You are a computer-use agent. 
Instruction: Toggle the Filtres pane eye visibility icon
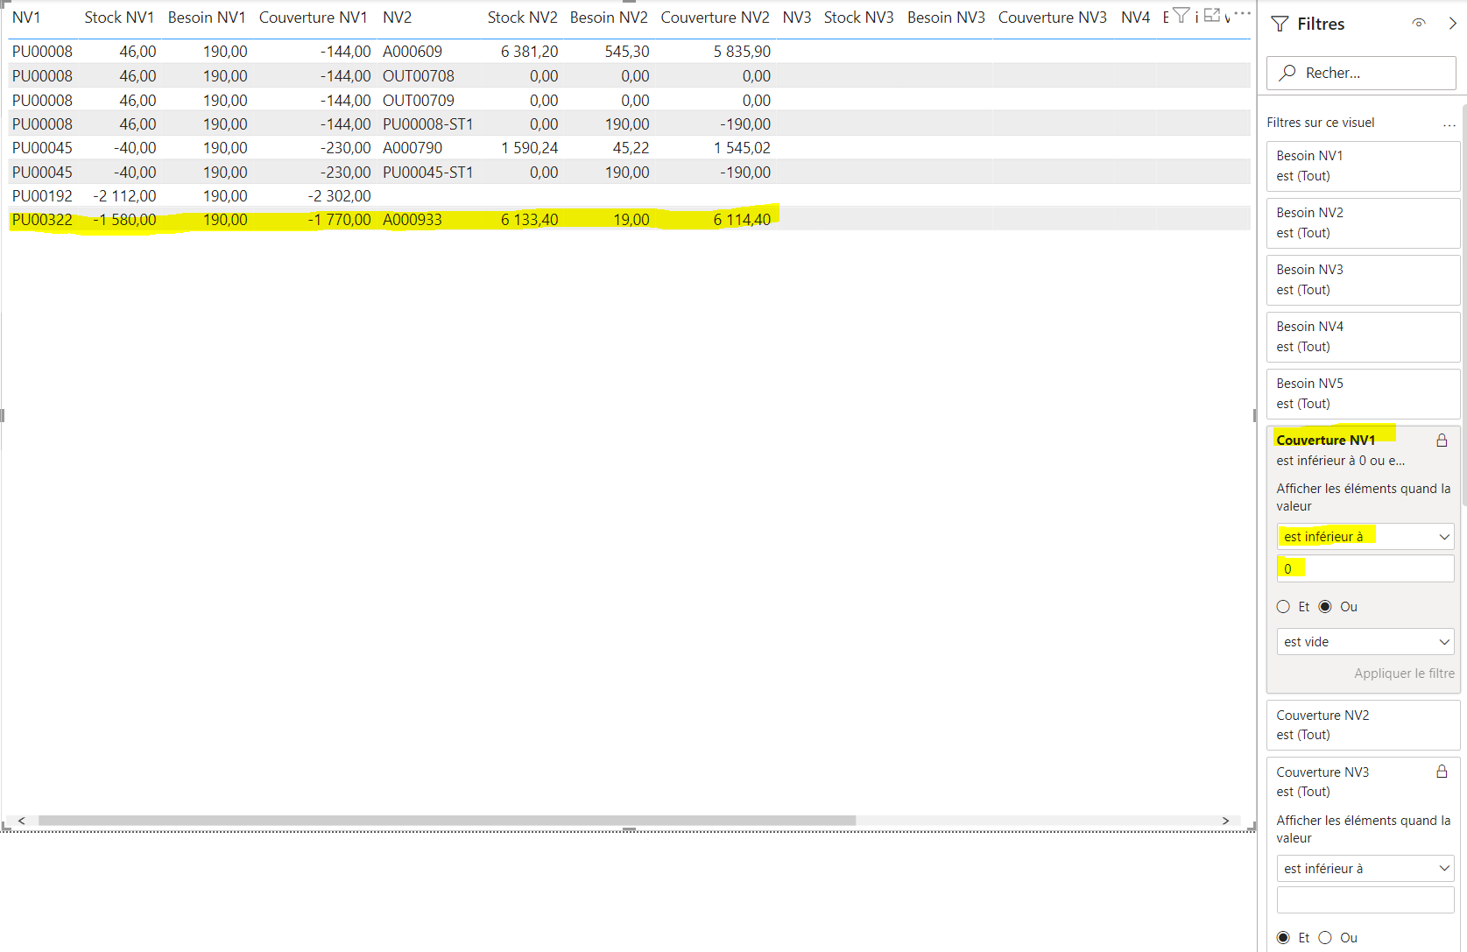[x=1419, y=24]
